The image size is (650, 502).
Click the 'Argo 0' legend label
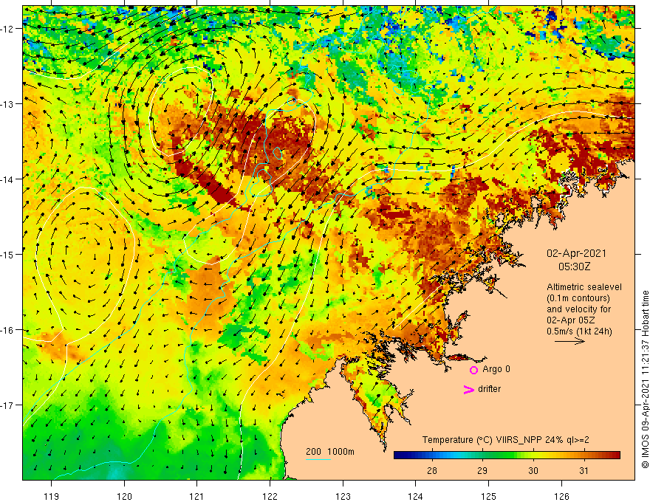click(x=496, y=369)
